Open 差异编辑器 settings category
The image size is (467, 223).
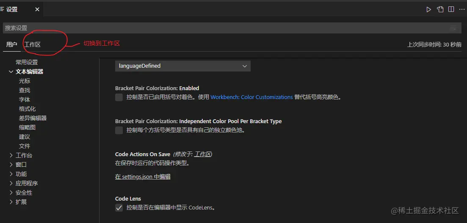[x=33, y=118]
